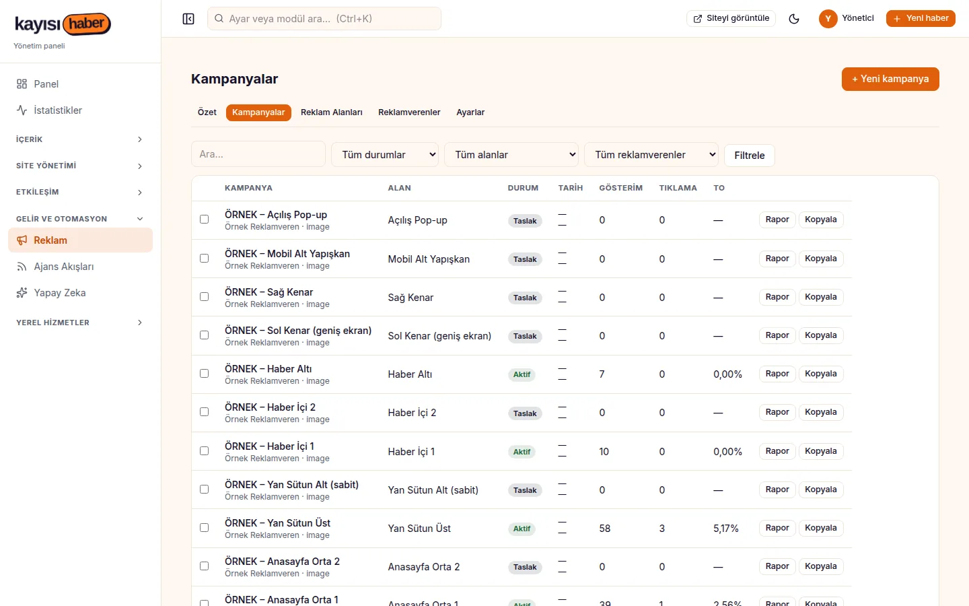Image resolution: width=969 pixels, height=606 pixels.
Task: Click Siteyi görüntüle button
Action: [x=731, y=18]
